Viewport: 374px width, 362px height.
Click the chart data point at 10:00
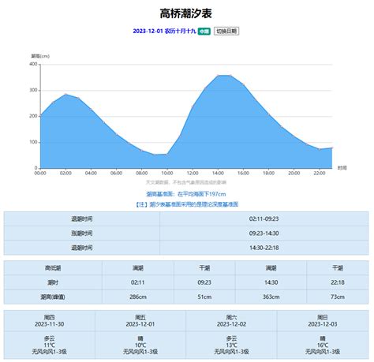pos(167,155)
